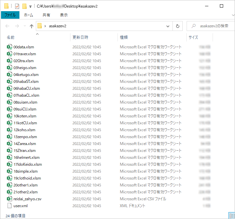This screenshot has width=235, height=219.
Task: Switch to the 表示 ribbon tab
Action: (64, 15)
